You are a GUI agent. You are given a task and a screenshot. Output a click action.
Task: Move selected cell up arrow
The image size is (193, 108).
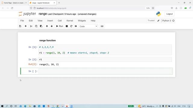coord(47,26)
